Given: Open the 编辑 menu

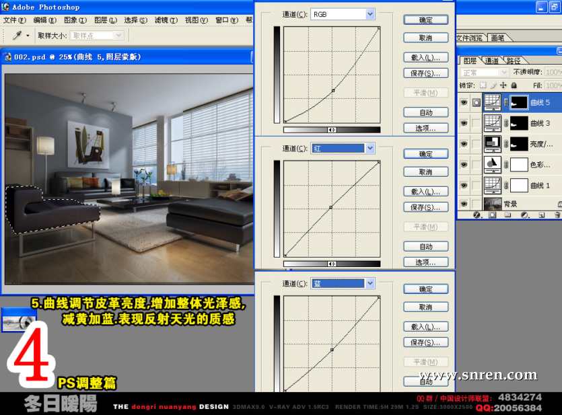Looking at the screenshot, I should click(45, 20).
